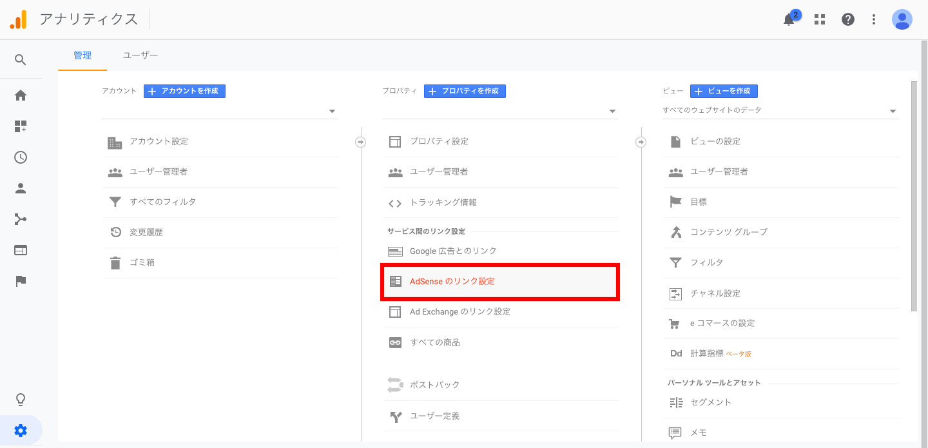Open Audience person icon in the sidebar

(21, 188)
